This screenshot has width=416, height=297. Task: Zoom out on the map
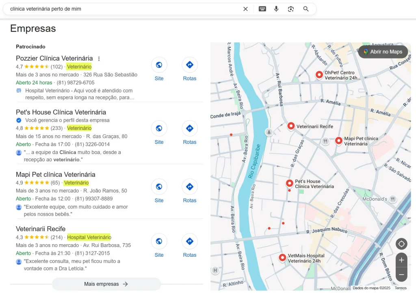[401, 275]
